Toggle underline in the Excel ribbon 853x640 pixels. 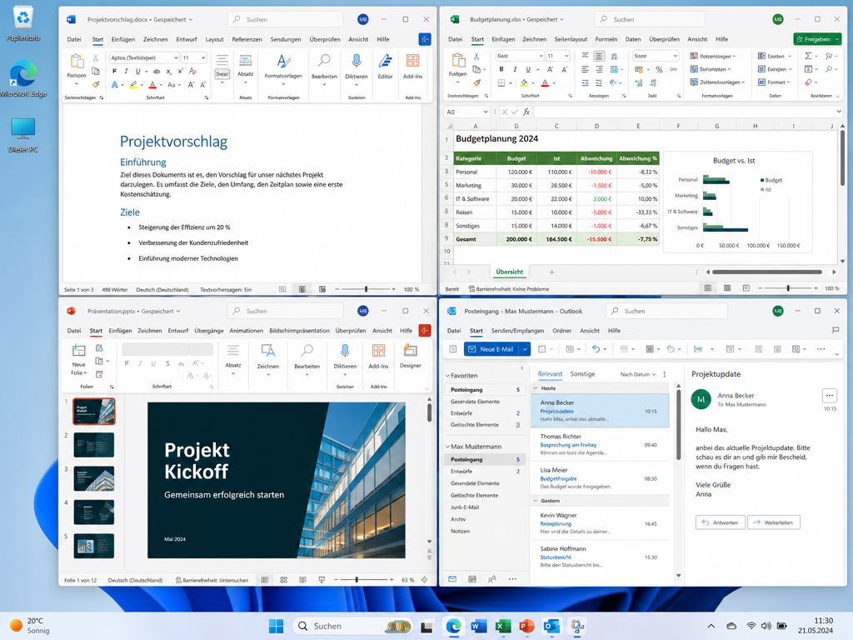tap(527, 69)
